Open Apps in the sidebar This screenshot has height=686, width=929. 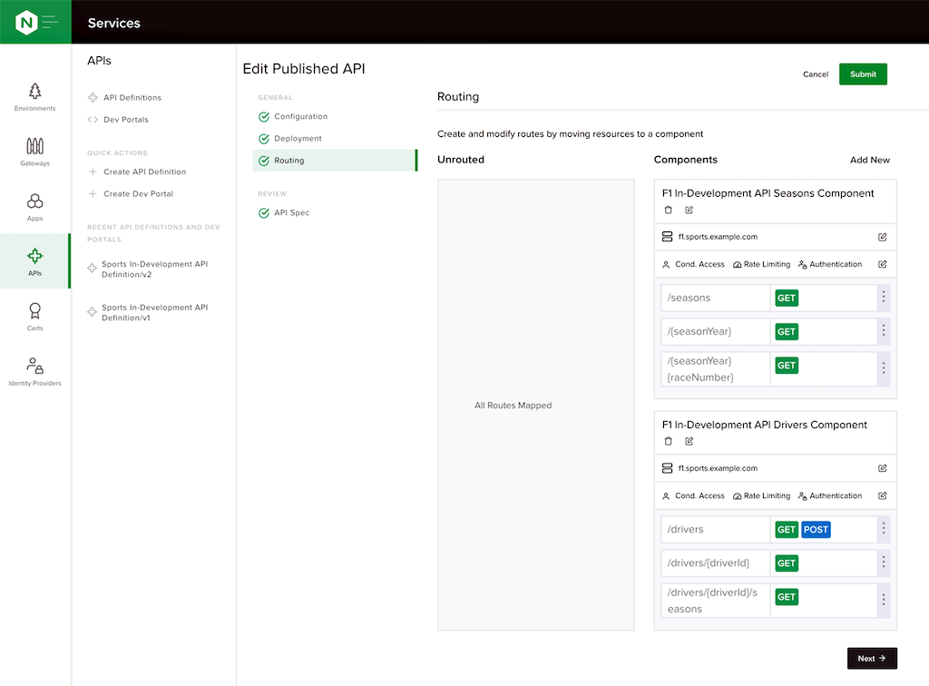pos(35,207)
